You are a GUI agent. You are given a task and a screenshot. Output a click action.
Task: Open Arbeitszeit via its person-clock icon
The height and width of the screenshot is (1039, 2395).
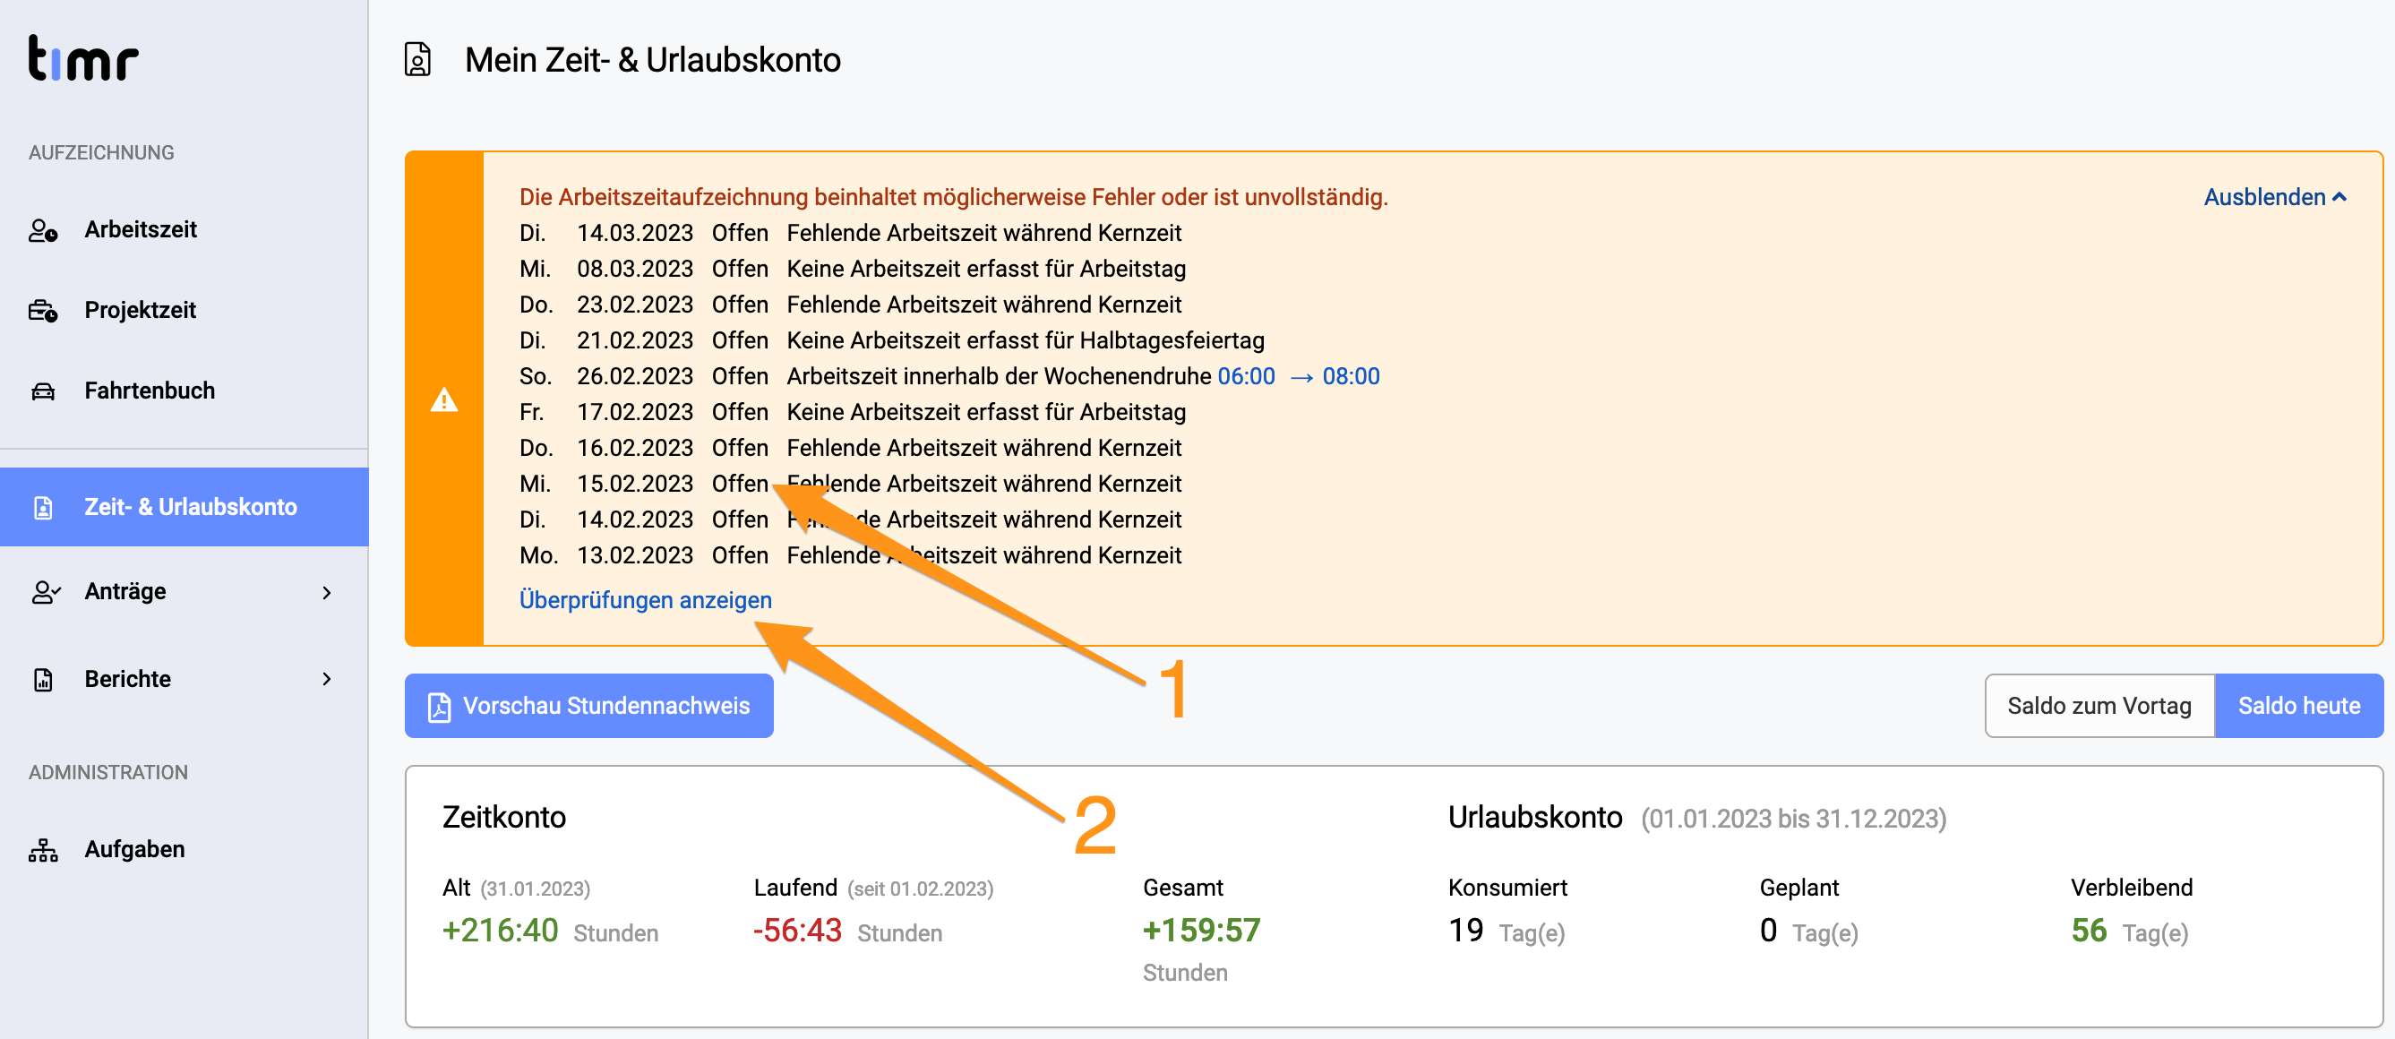click(43, 230)
